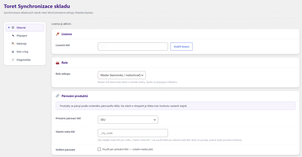The height and width of the screenshot is (157, 302).
Task: Click the Toret Synchronizace skladu title
Action: (x=37, y=6)
